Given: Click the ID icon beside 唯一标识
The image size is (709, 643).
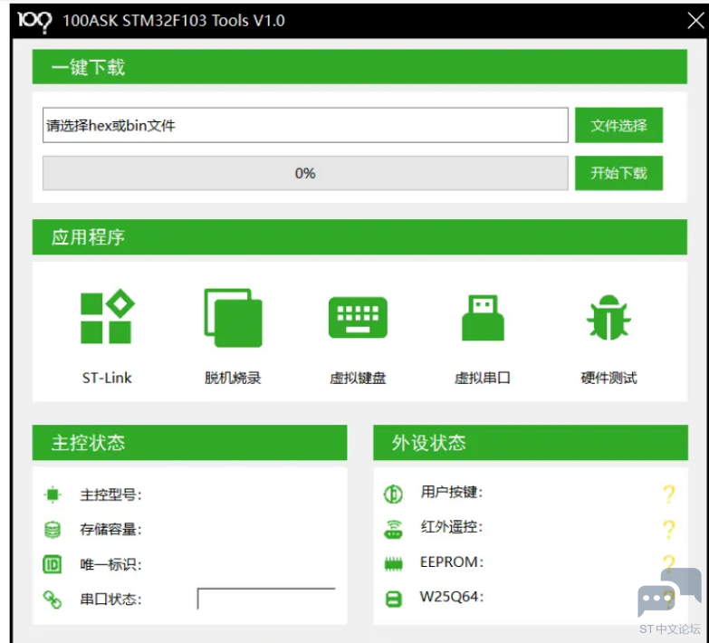Looking at the screenshot, I should pyautogui.click(x=53, y=565).
